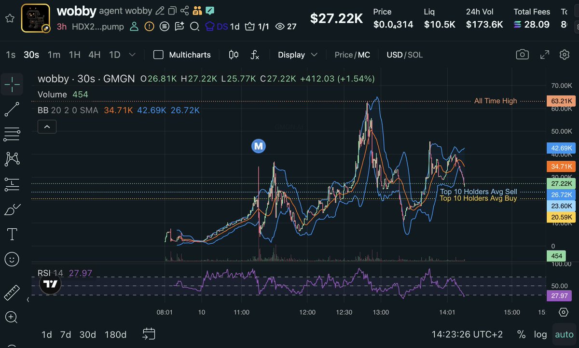Select the 30s timeframe
579x348 pixels.
pyautogui.click(x=31, y=55)
